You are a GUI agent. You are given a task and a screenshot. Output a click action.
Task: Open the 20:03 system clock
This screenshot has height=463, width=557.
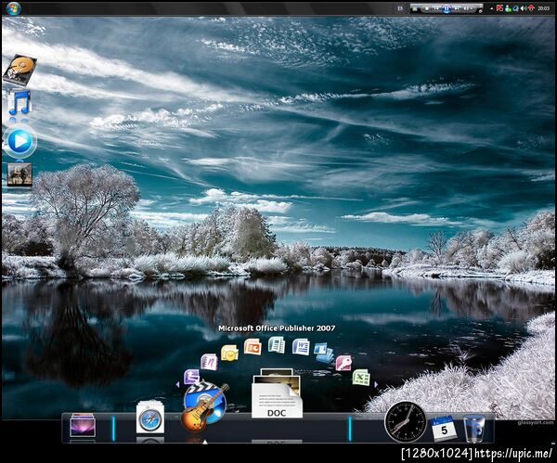tap(543, 8)
